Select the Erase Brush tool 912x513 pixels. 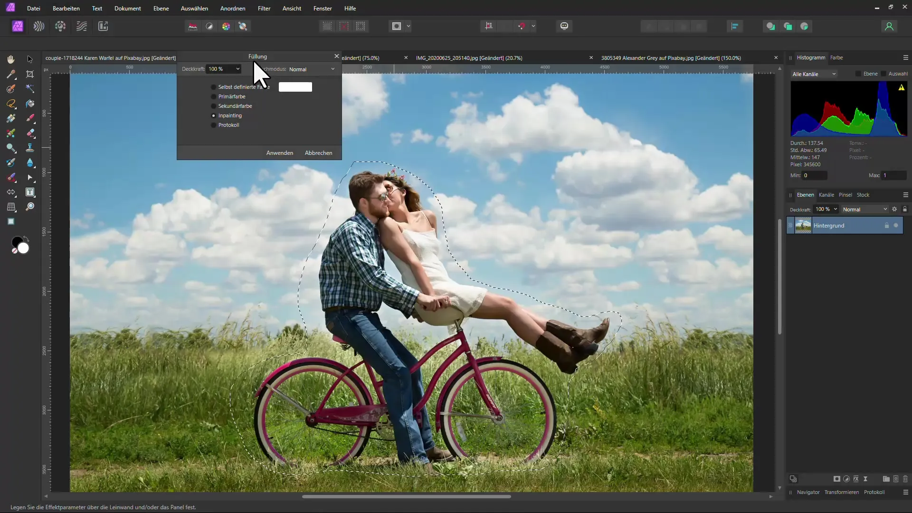click(x=30, y=133)
